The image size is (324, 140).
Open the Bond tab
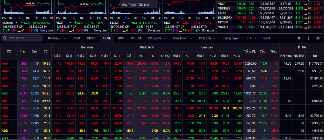click(266, 38)
